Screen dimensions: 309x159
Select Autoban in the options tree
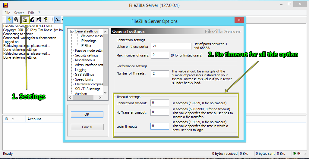(81, 94)
